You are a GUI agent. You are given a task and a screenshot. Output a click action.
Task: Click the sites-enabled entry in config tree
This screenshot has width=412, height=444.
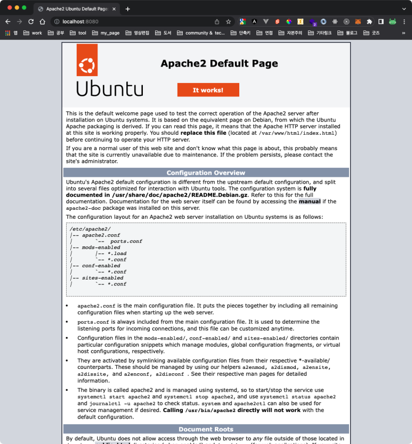pos(103,278)
